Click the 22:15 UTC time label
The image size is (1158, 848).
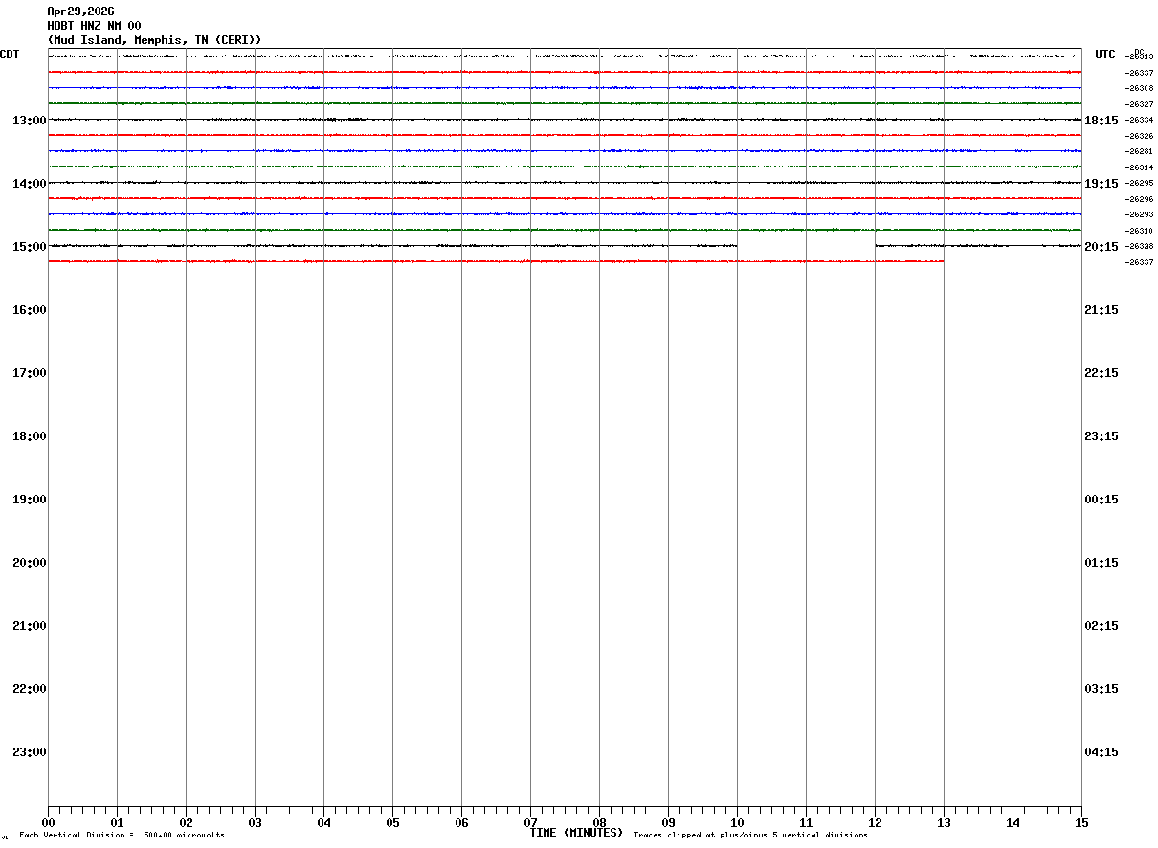tap(1102, 373)
